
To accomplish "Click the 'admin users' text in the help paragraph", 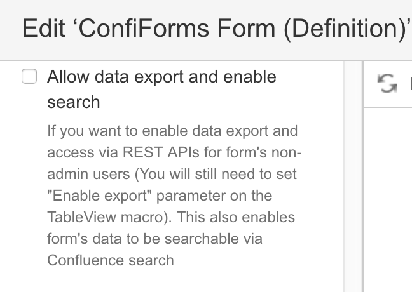I will pos(88,174).
